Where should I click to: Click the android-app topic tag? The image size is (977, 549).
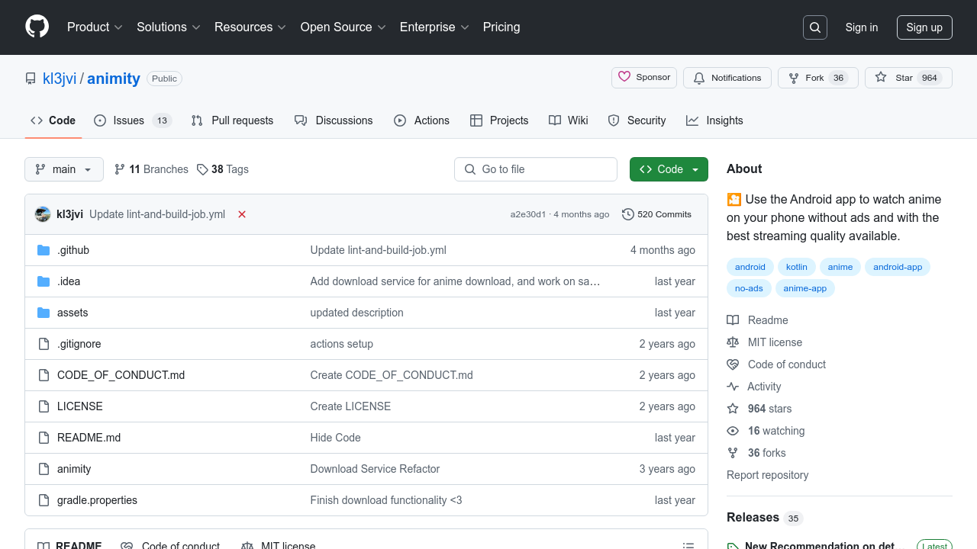[x=898, y=267]
